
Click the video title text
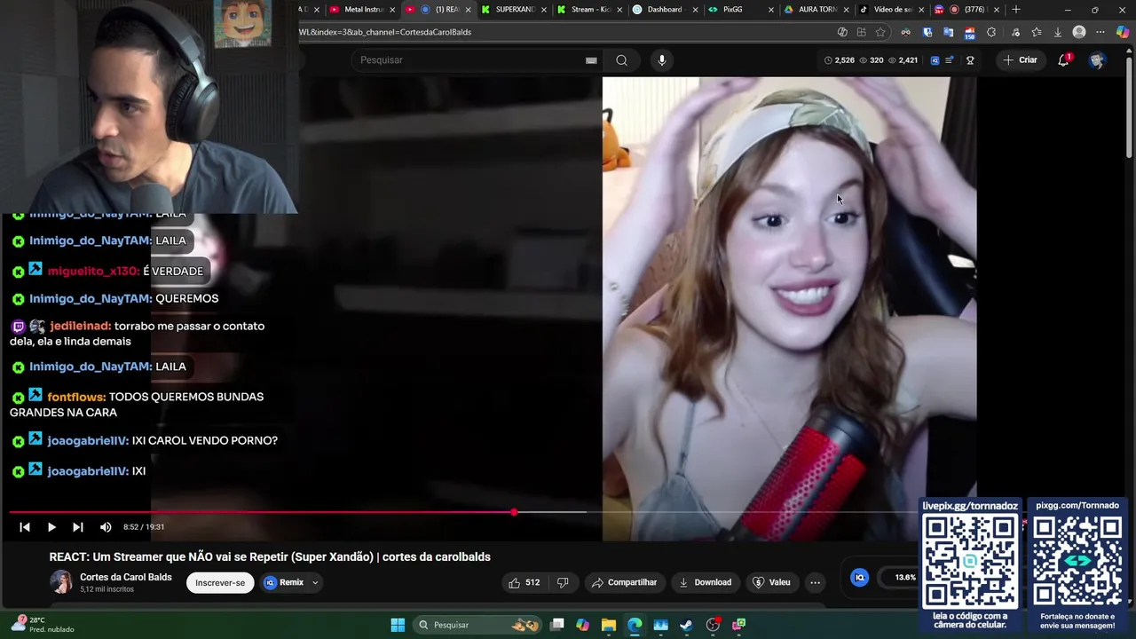(270, 556)
